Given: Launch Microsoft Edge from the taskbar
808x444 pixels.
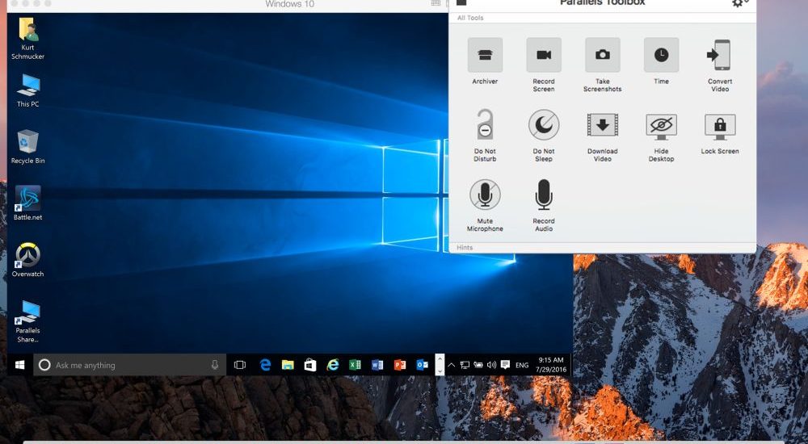Looking at the screenshot, I should click(x=265, y=365).
